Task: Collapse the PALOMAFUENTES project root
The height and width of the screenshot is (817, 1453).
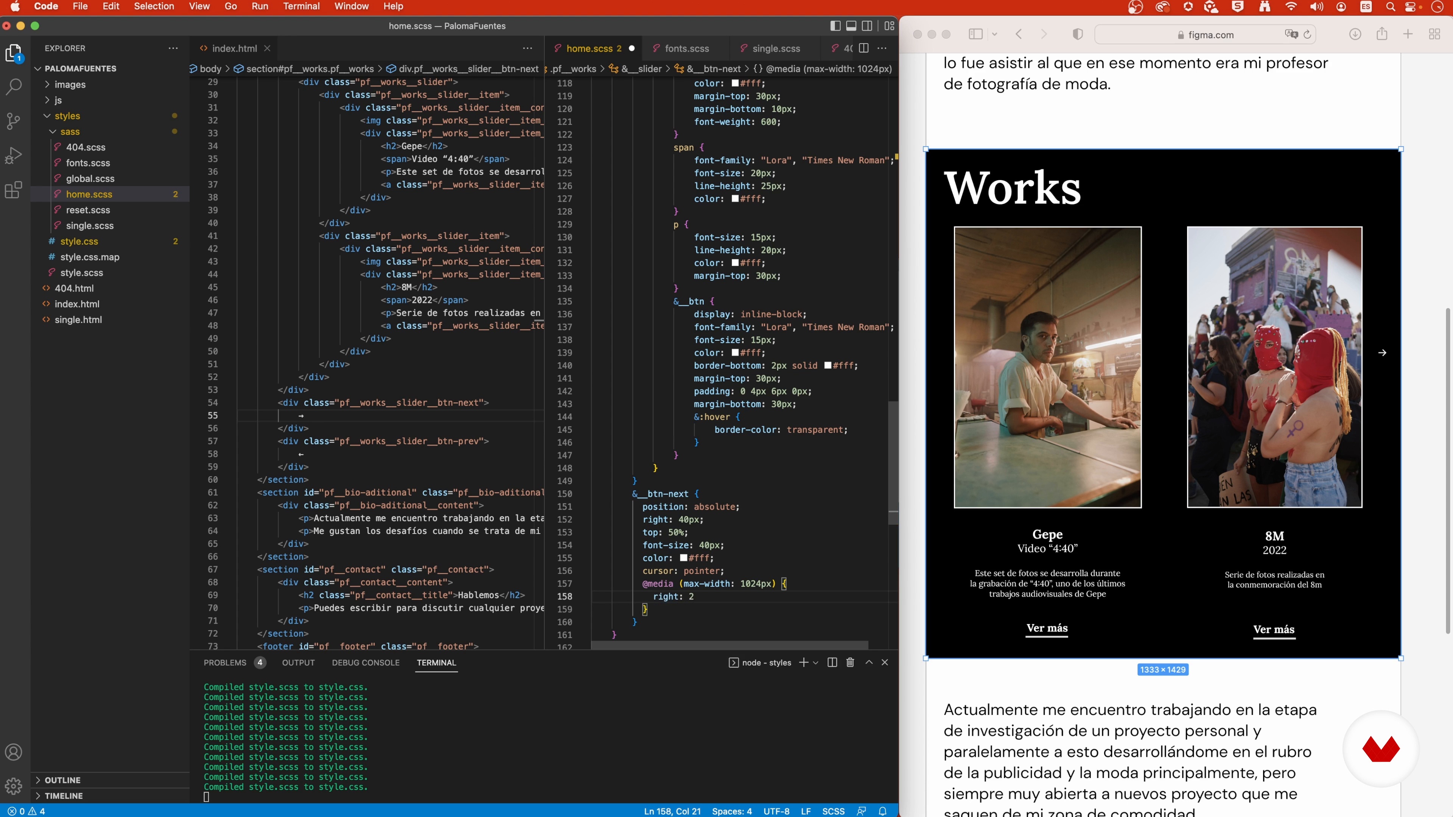Action: pyautogui.click(x=38, y=68)
